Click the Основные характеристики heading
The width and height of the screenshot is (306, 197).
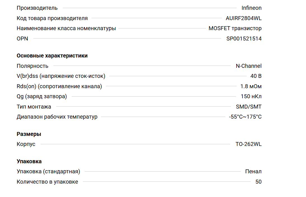tap(52, 56)
